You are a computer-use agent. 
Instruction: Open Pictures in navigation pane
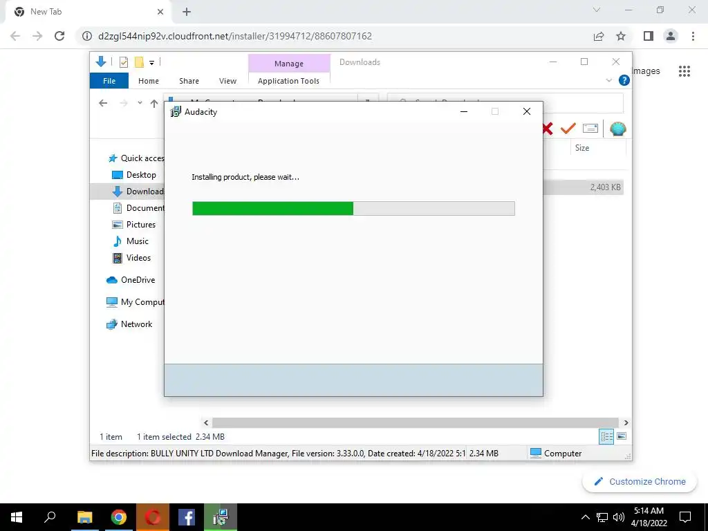tap(133, 225)
